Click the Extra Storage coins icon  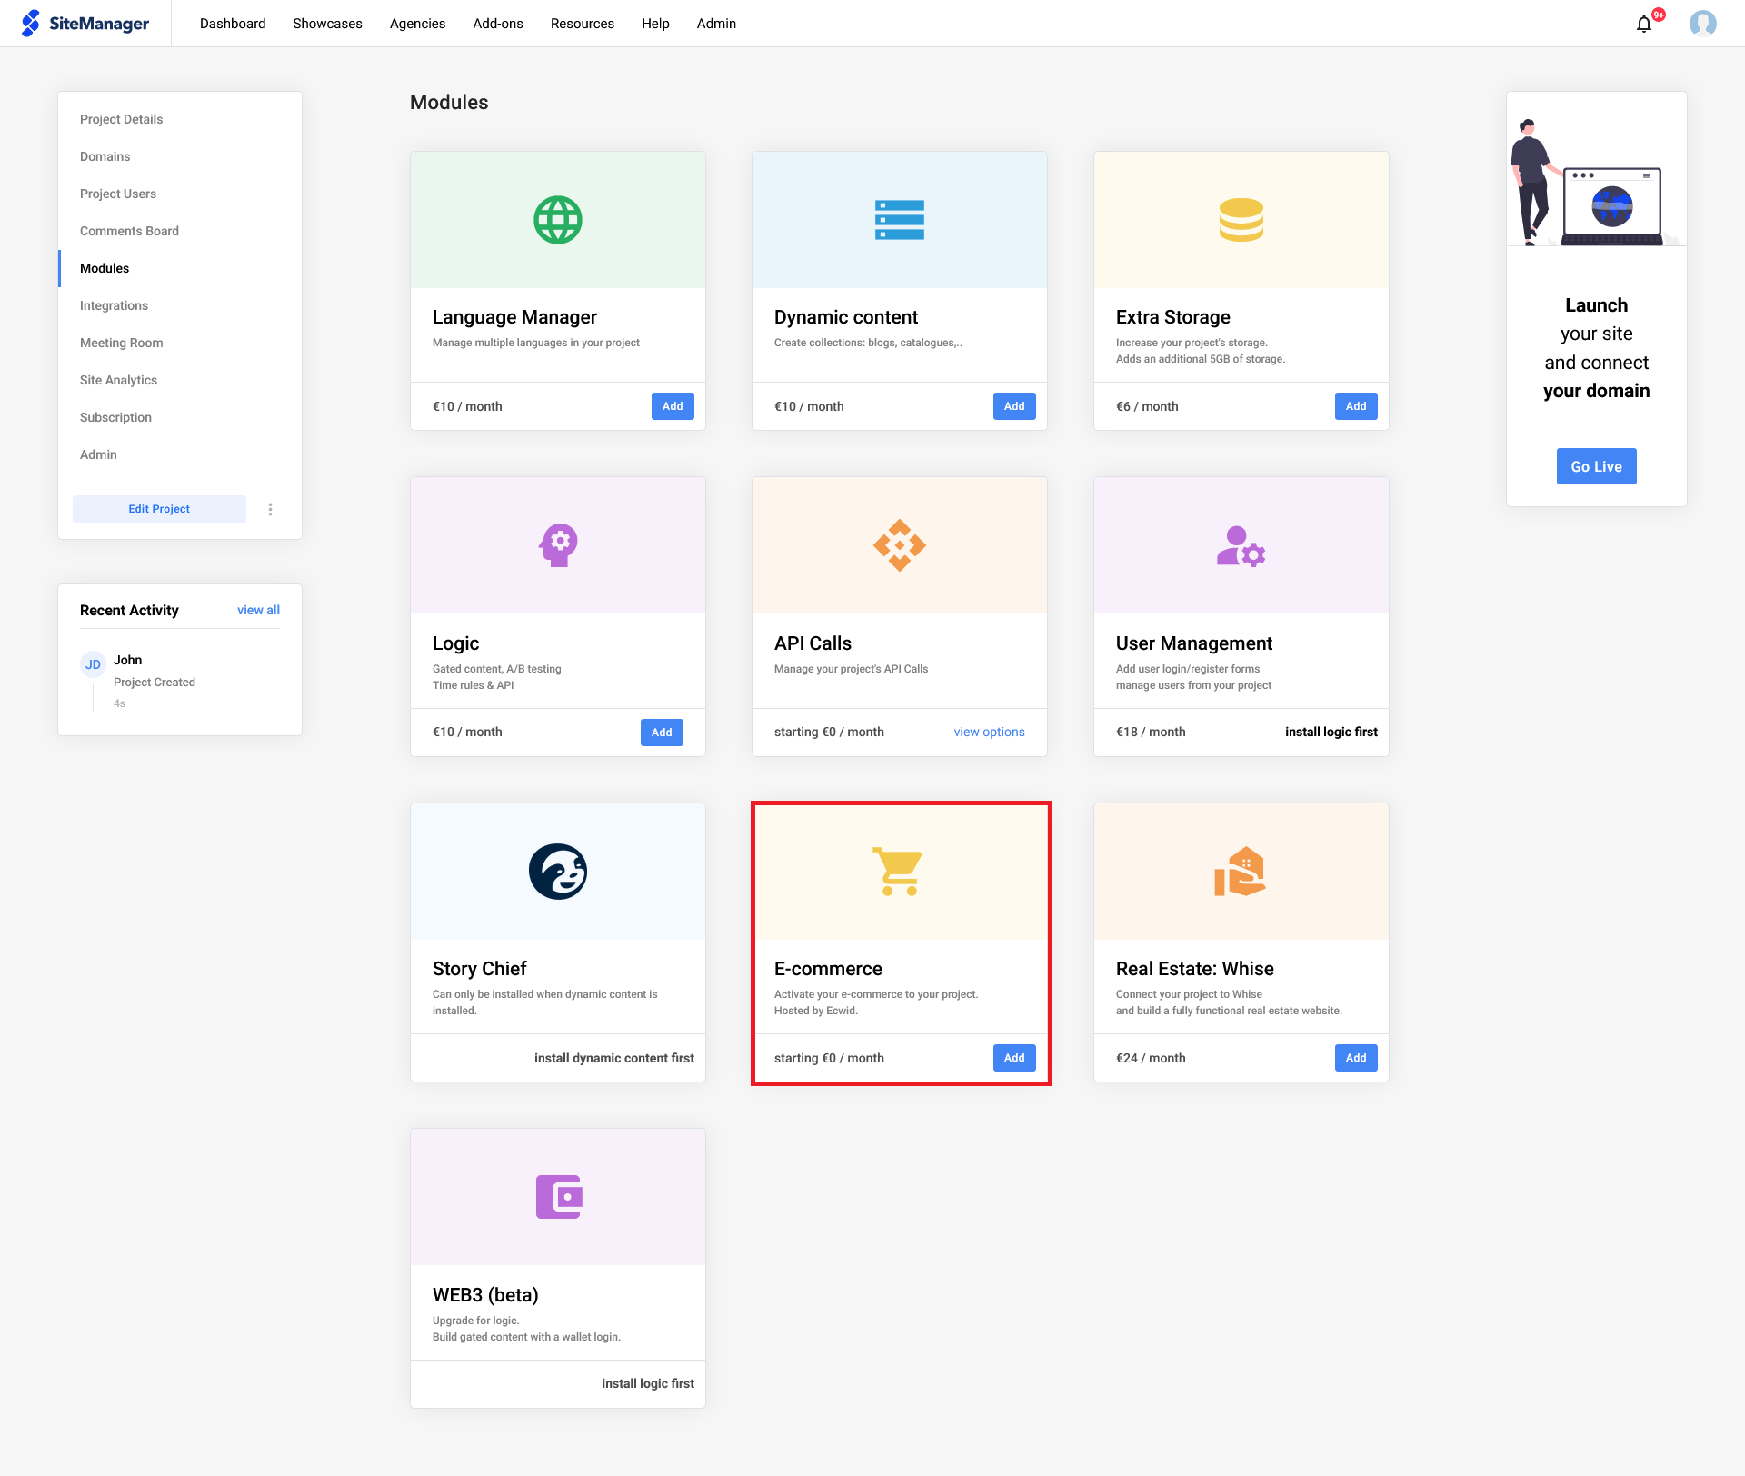click(1241, 220)
